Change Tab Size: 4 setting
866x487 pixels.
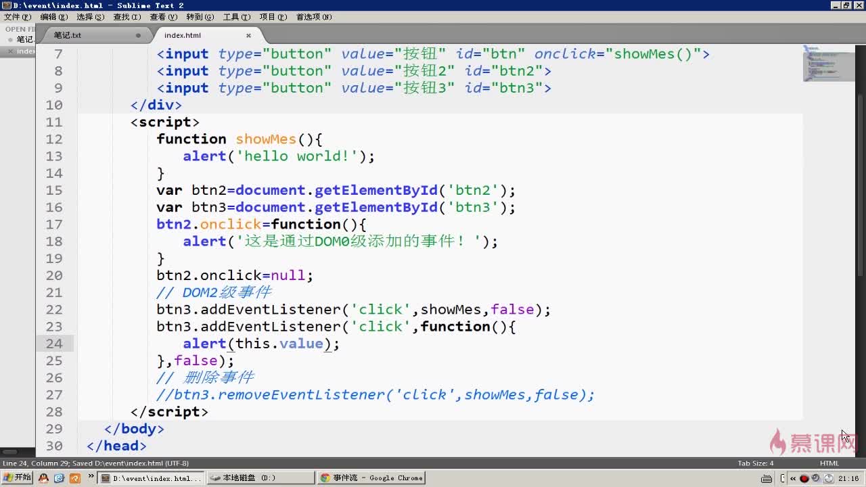[x=756, y=463]
